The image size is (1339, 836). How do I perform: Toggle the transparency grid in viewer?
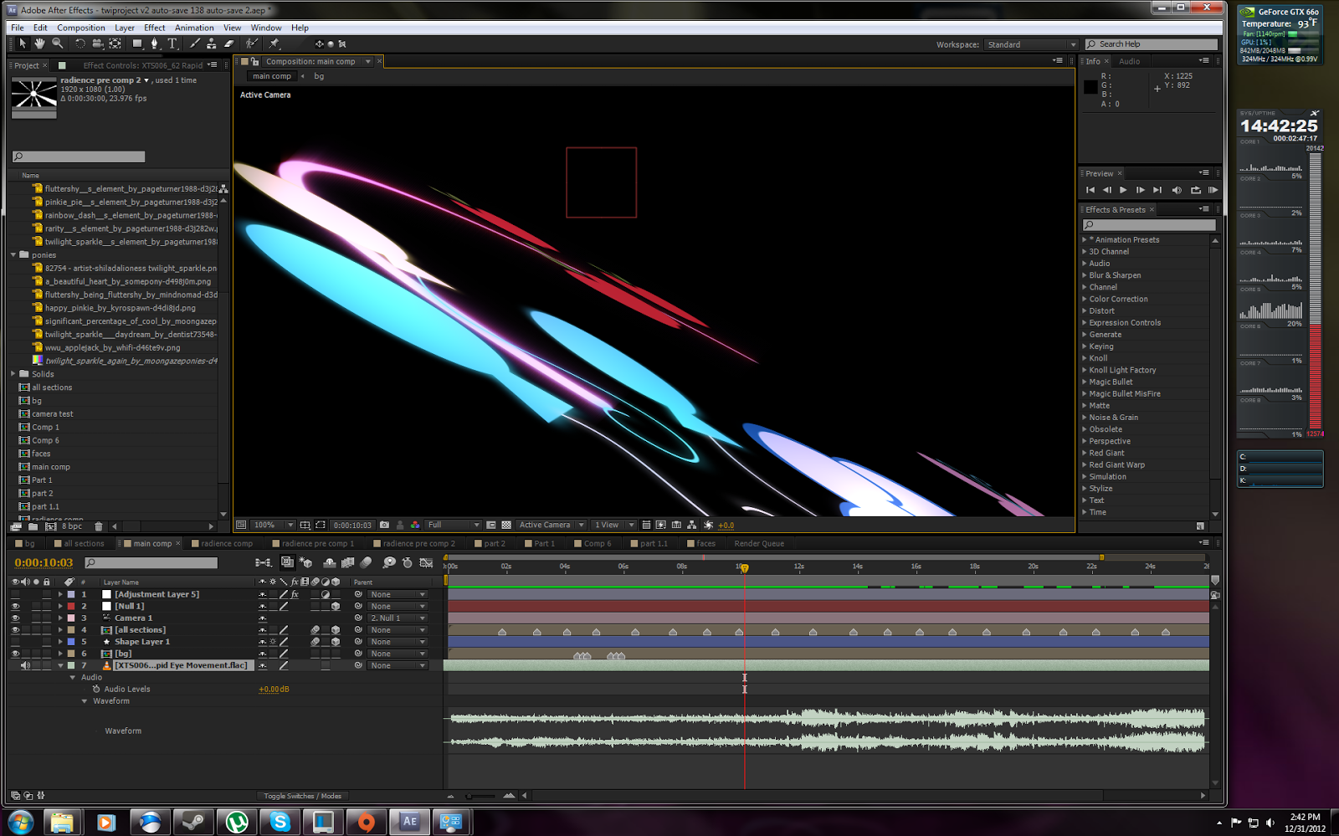coord(506,526)
